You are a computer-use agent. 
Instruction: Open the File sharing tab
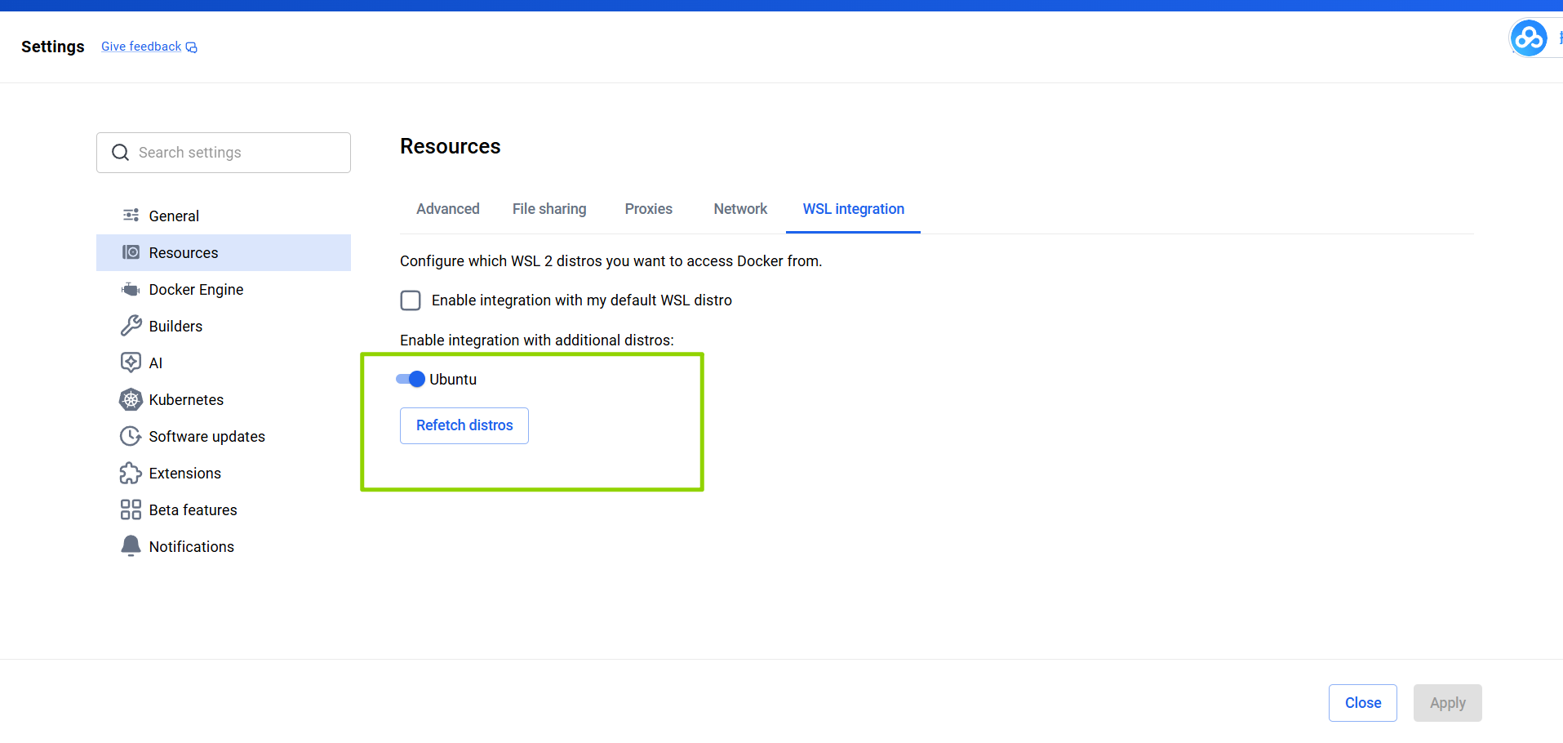549,209
